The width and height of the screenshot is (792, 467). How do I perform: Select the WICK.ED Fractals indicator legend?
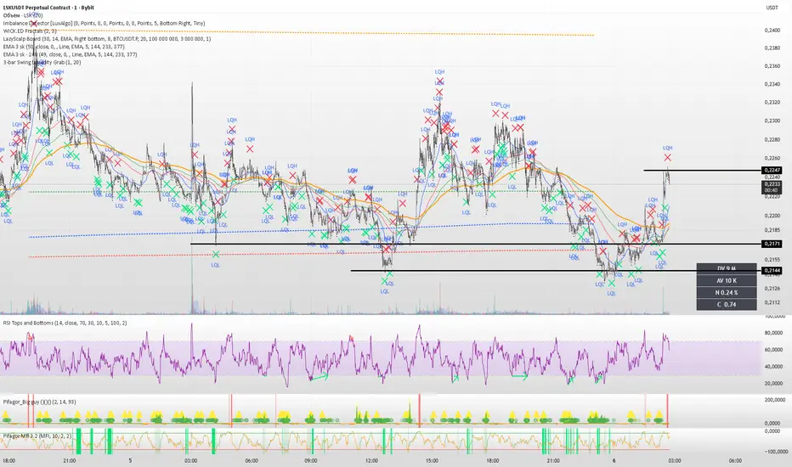(30, 31)
